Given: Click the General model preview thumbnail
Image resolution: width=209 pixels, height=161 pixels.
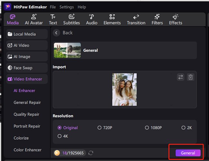Looking at the screenshot, I should coord(67,50).
